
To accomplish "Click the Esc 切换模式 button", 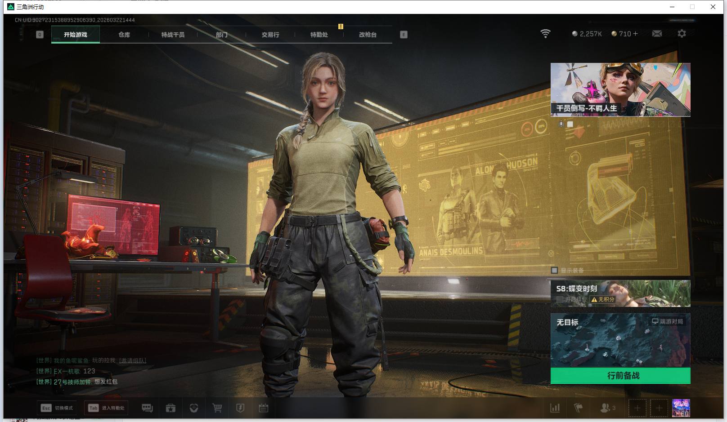I will [x=57, y=408].
